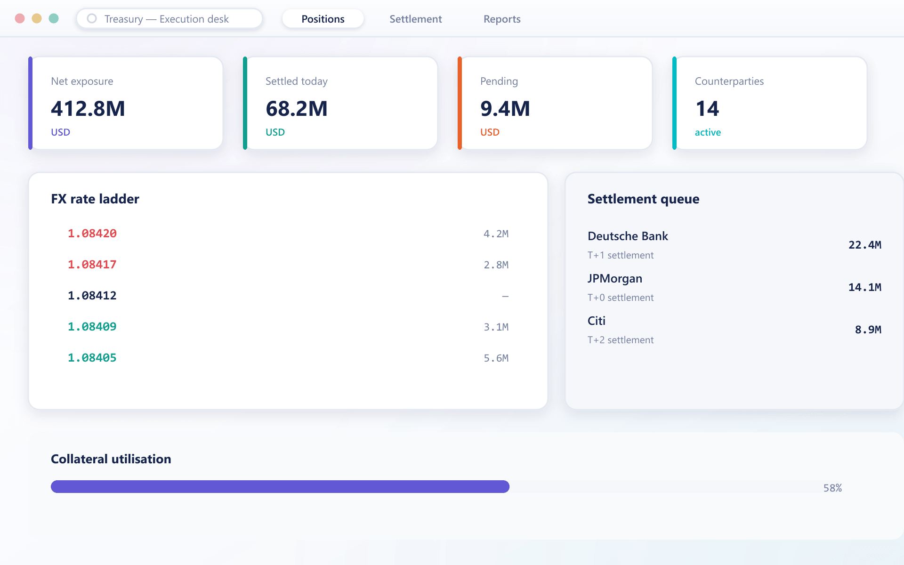Viewport: 904px width, 565px height.
Task: Open the Counterparties 14 active card
Action: 770,103
